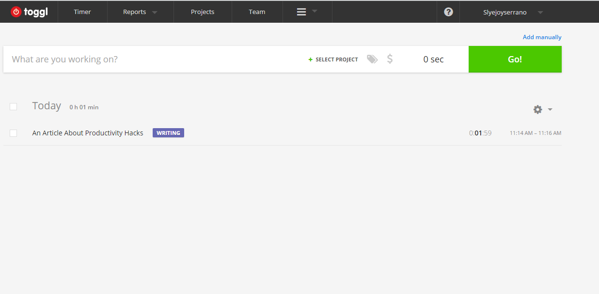Open the Projects page
The height and width of the screenshot is (294, 599).
click(203, 12)
